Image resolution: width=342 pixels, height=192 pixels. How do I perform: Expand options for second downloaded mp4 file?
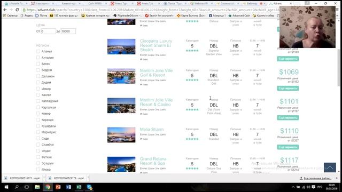click(88, 178)
